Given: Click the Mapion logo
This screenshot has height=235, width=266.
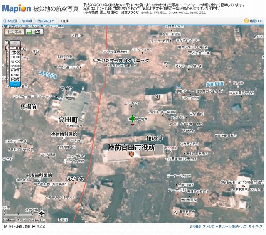Looking at the screenshot, I should [17, 8].
